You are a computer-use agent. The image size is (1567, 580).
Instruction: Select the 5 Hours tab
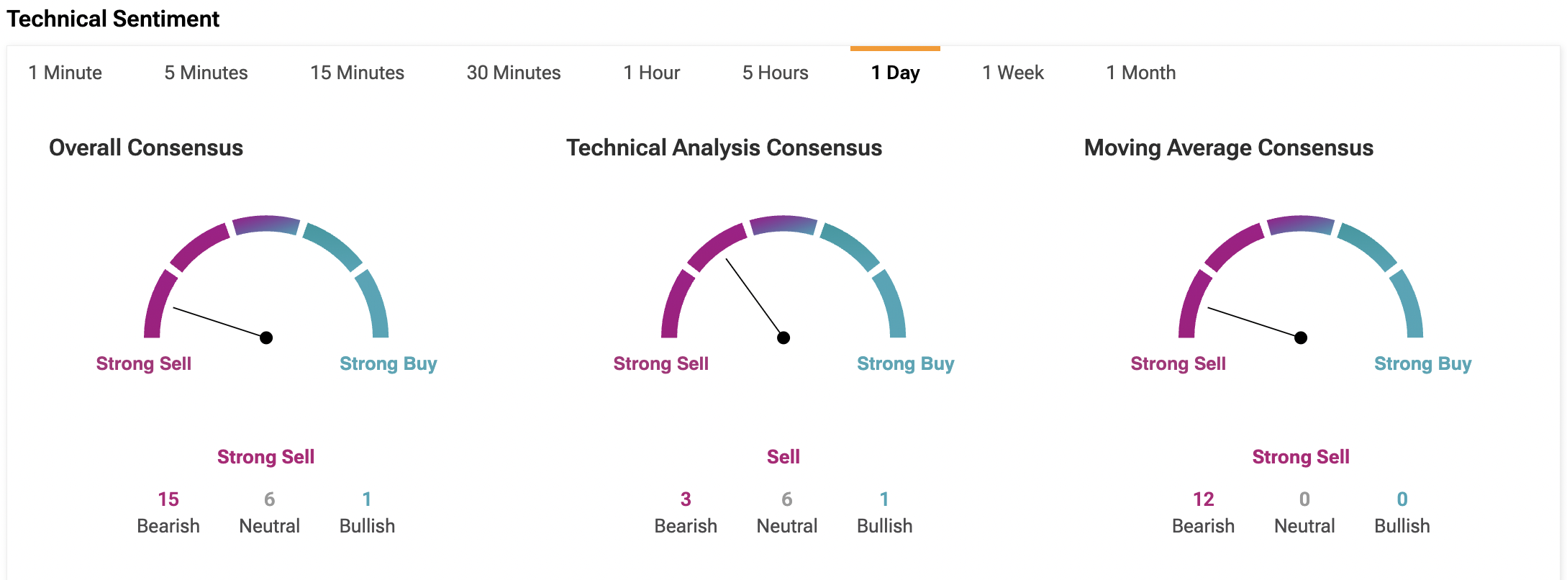click(x=775, y=73)
